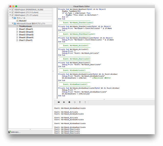Click the VBAProject (テスト2.xlsm) project icon
Viewport: 163px width, 146px height.
(12, 12)
